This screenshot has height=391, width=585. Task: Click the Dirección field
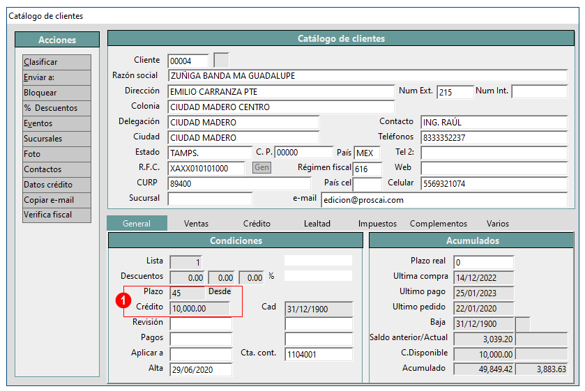pos(281,91)
